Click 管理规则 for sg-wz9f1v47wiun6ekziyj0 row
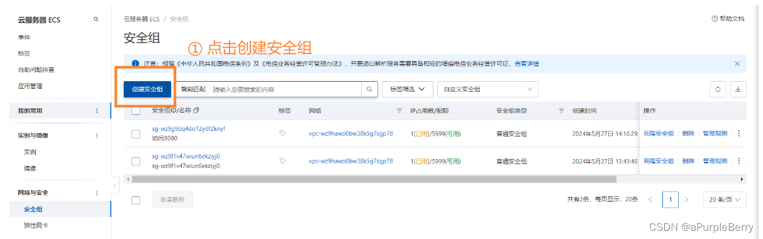This screenshot has height=239, width=763. point(715,161)
